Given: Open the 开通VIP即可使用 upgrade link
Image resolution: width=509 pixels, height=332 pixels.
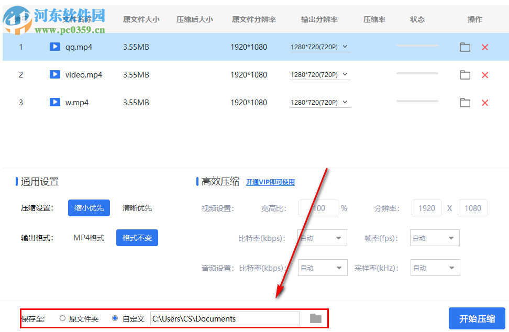Looking at the screenshot, I should 271,182.
